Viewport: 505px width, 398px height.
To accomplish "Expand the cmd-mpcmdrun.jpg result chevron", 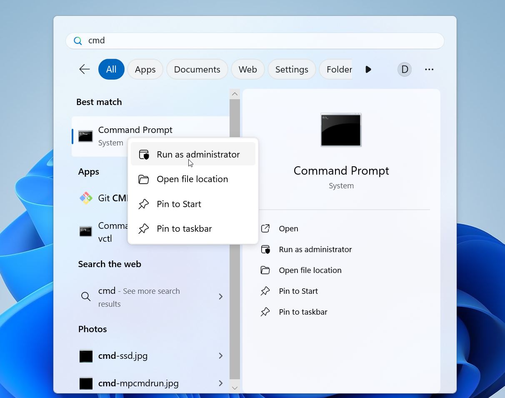I will 221,383.
